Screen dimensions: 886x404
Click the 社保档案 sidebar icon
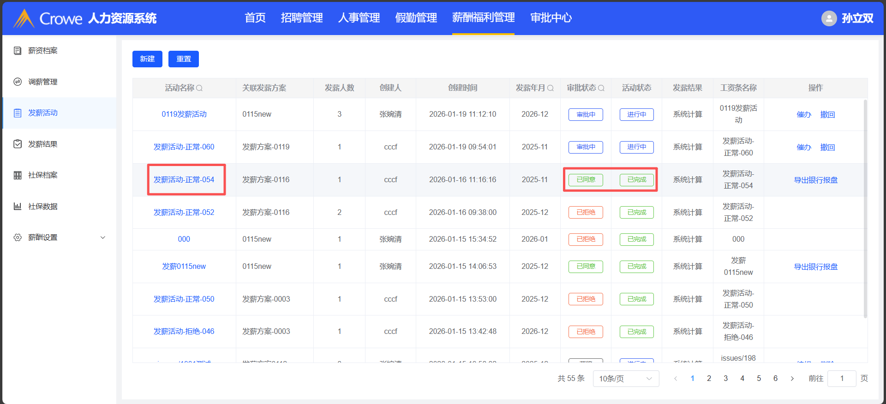(x=18, y=175)
